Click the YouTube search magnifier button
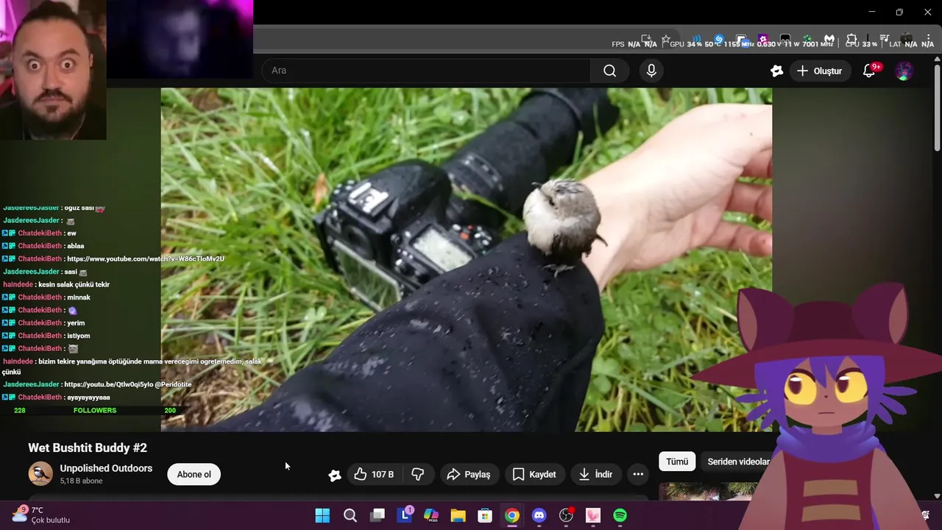Screen dimensions: 942x530 click(x=609, y=71)
